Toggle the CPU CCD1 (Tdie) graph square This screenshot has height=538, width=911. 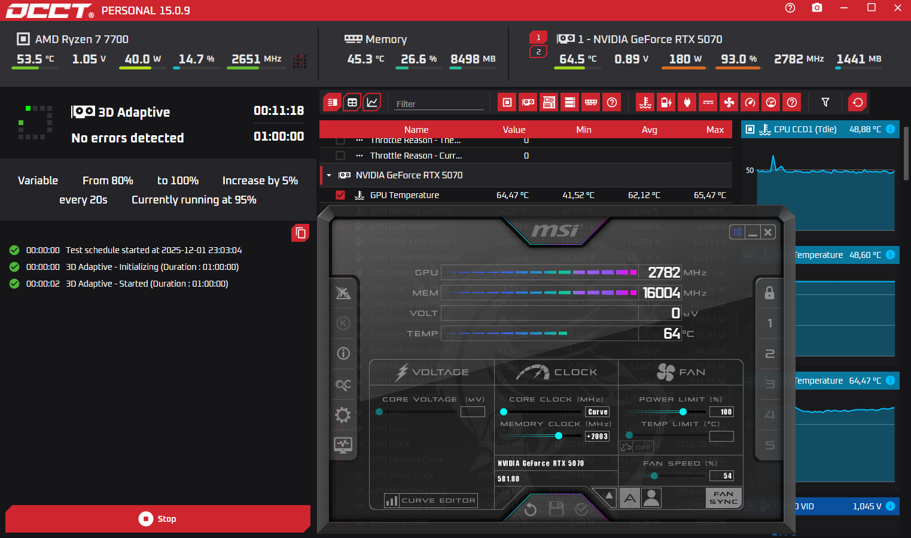[x=750, y=129]
